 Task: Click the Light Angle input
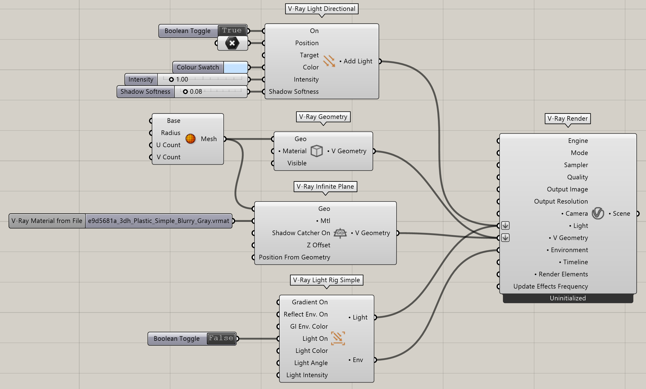pyautogui.click(x=311, y=363)
